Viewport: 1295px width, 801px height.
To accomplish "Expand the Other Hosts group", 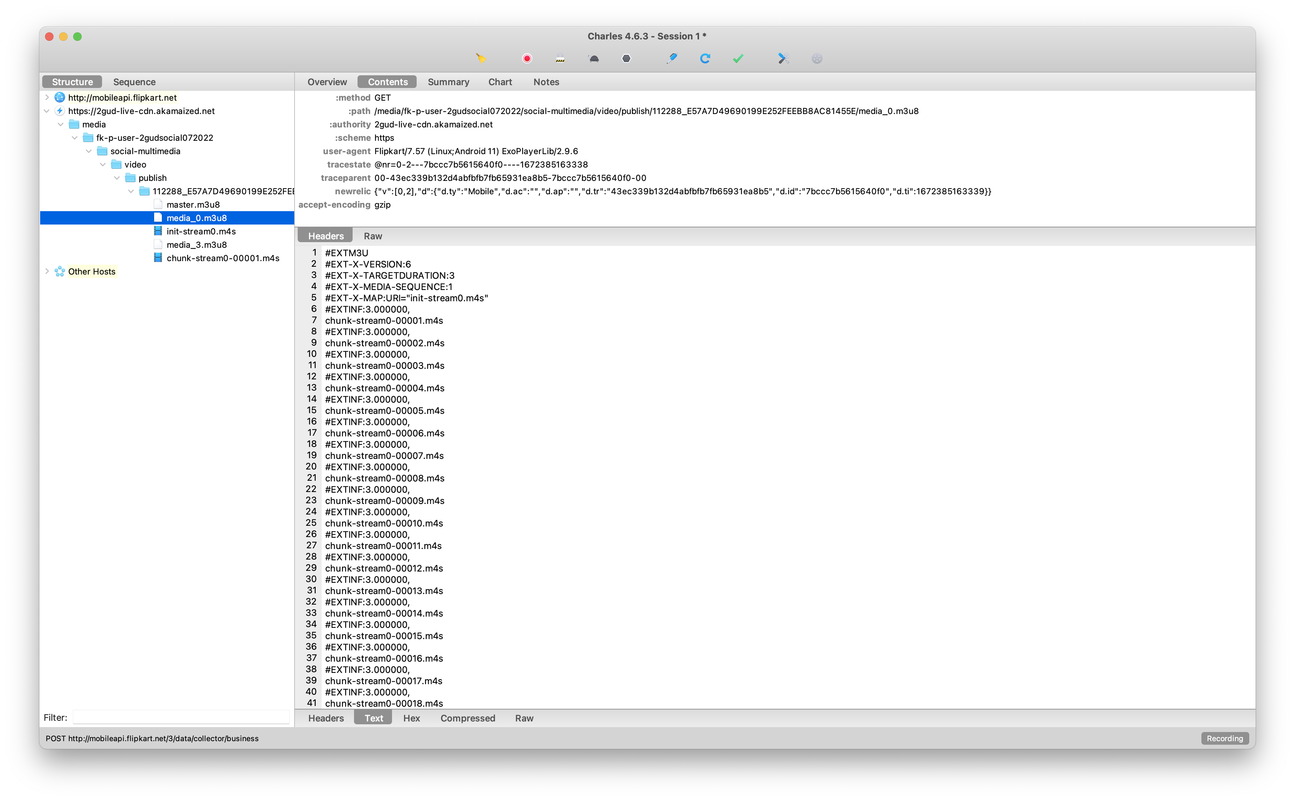I will click(47, 271).
